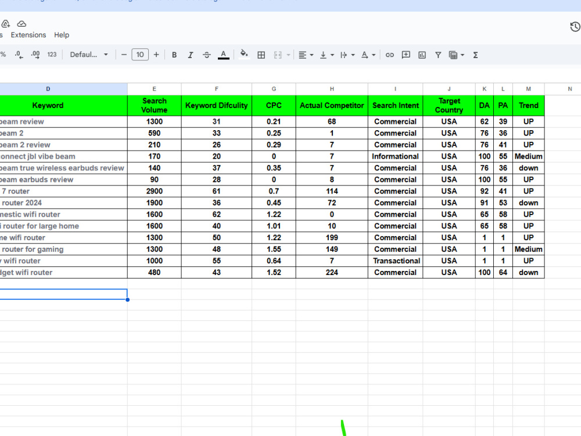Open vertical align dropdown
The height and width of the screenshot is (436, 581).
tap(327, 55)
